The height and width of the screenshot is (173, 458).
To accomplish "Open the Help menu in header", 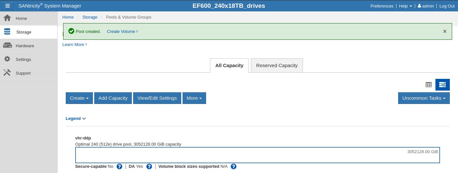I will (x=405, y=6).
